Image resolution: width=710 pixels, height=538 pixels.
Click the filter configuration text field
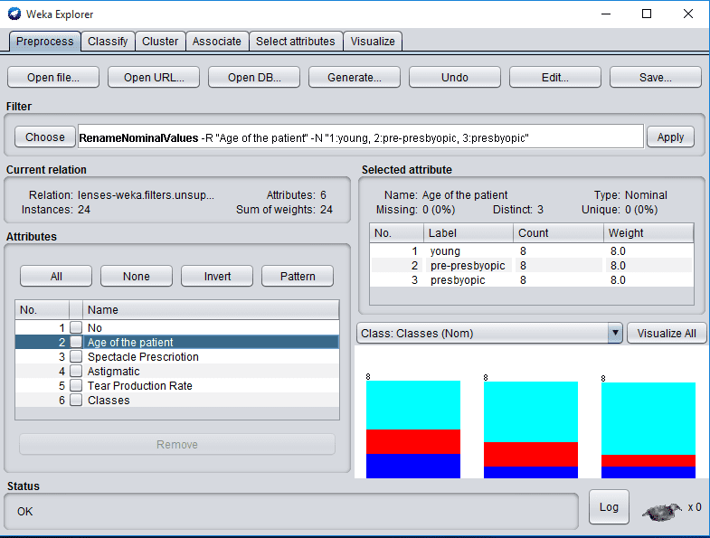361,137
